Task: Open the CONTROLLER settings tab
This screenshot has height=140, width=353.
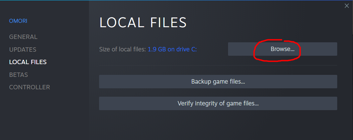Action: click(30, 87)
